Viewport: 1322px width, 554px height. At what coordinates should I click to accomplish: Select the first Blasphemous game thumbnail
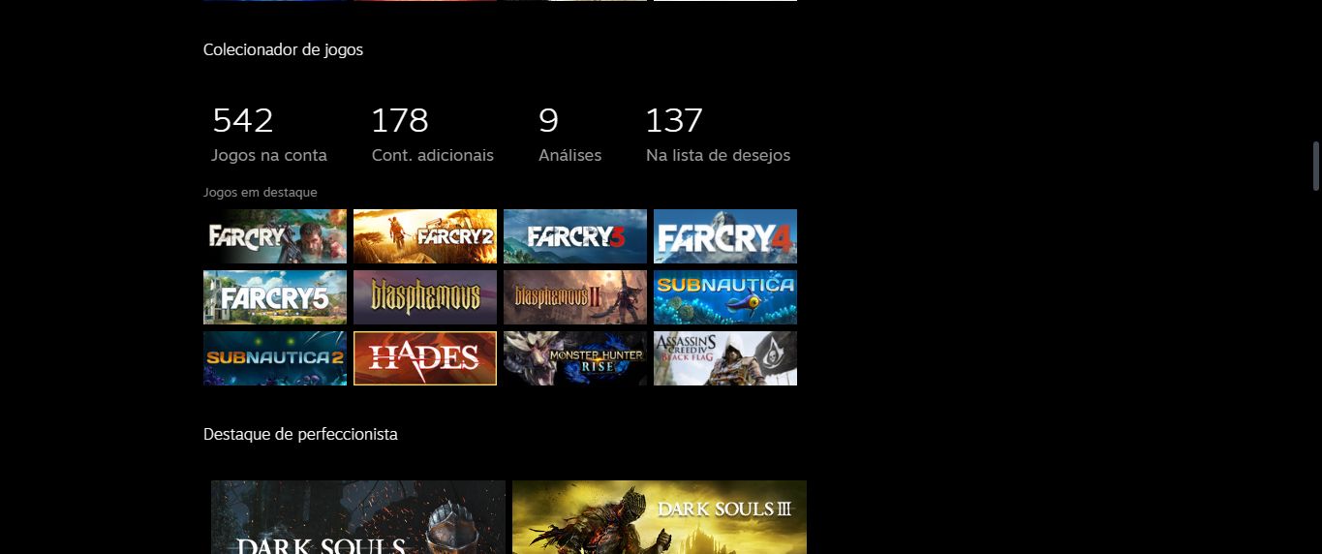tap(425, 297)
